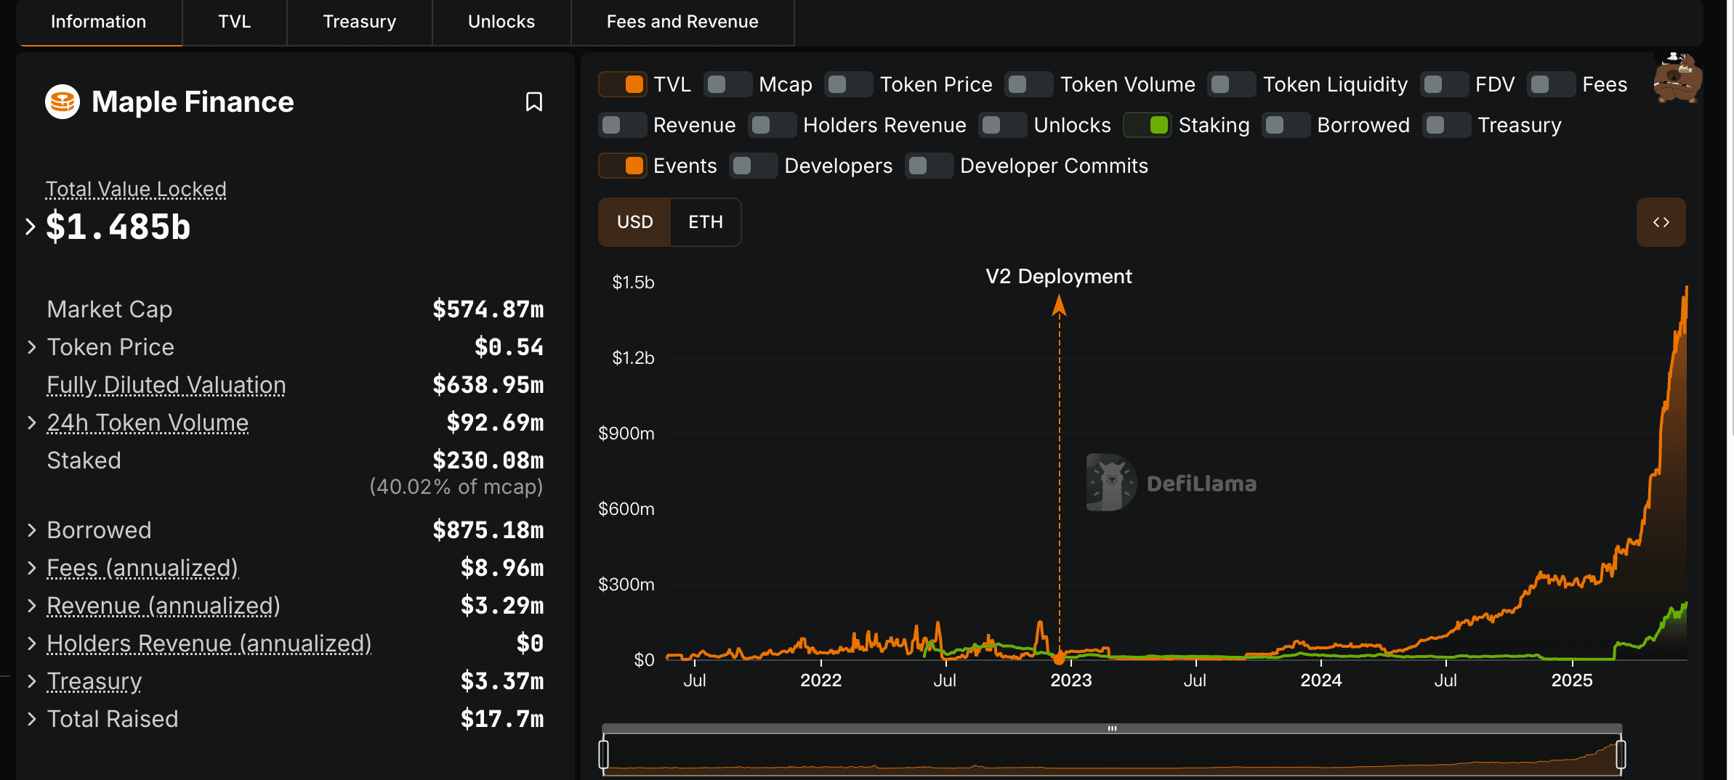Click the Total Value Locked label

136,189
